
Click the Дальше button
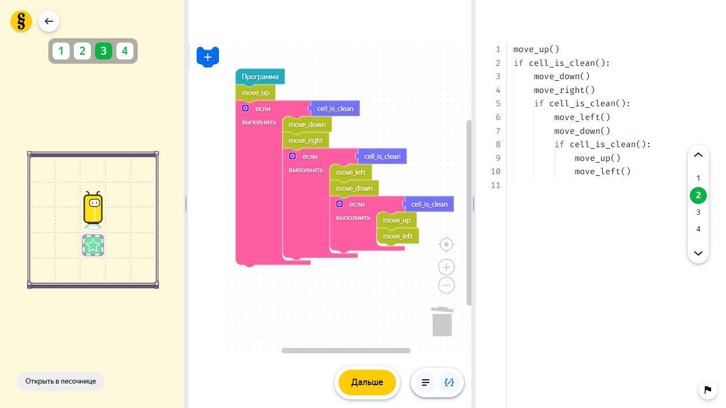[x=367, y=382]
